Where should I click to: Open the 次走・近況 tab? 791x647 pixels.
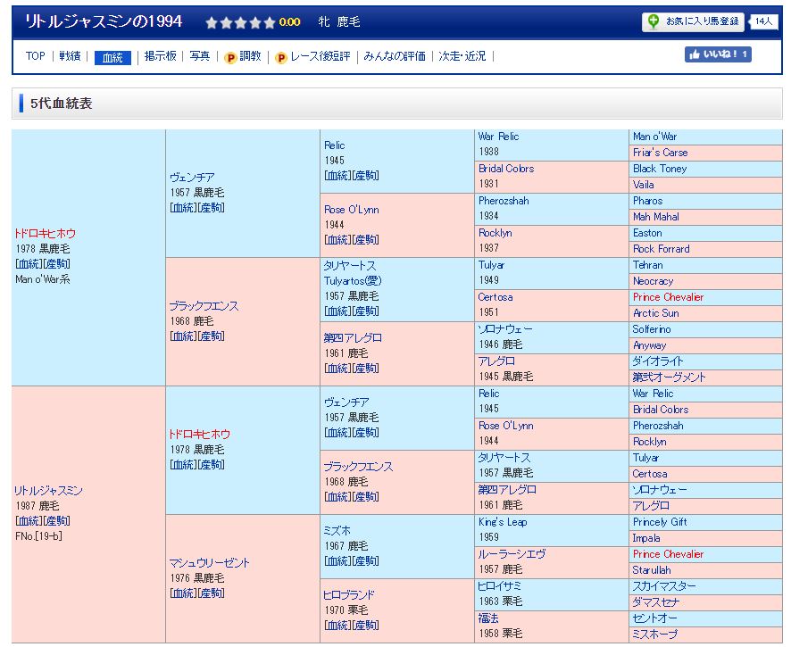tap(462, 56)
